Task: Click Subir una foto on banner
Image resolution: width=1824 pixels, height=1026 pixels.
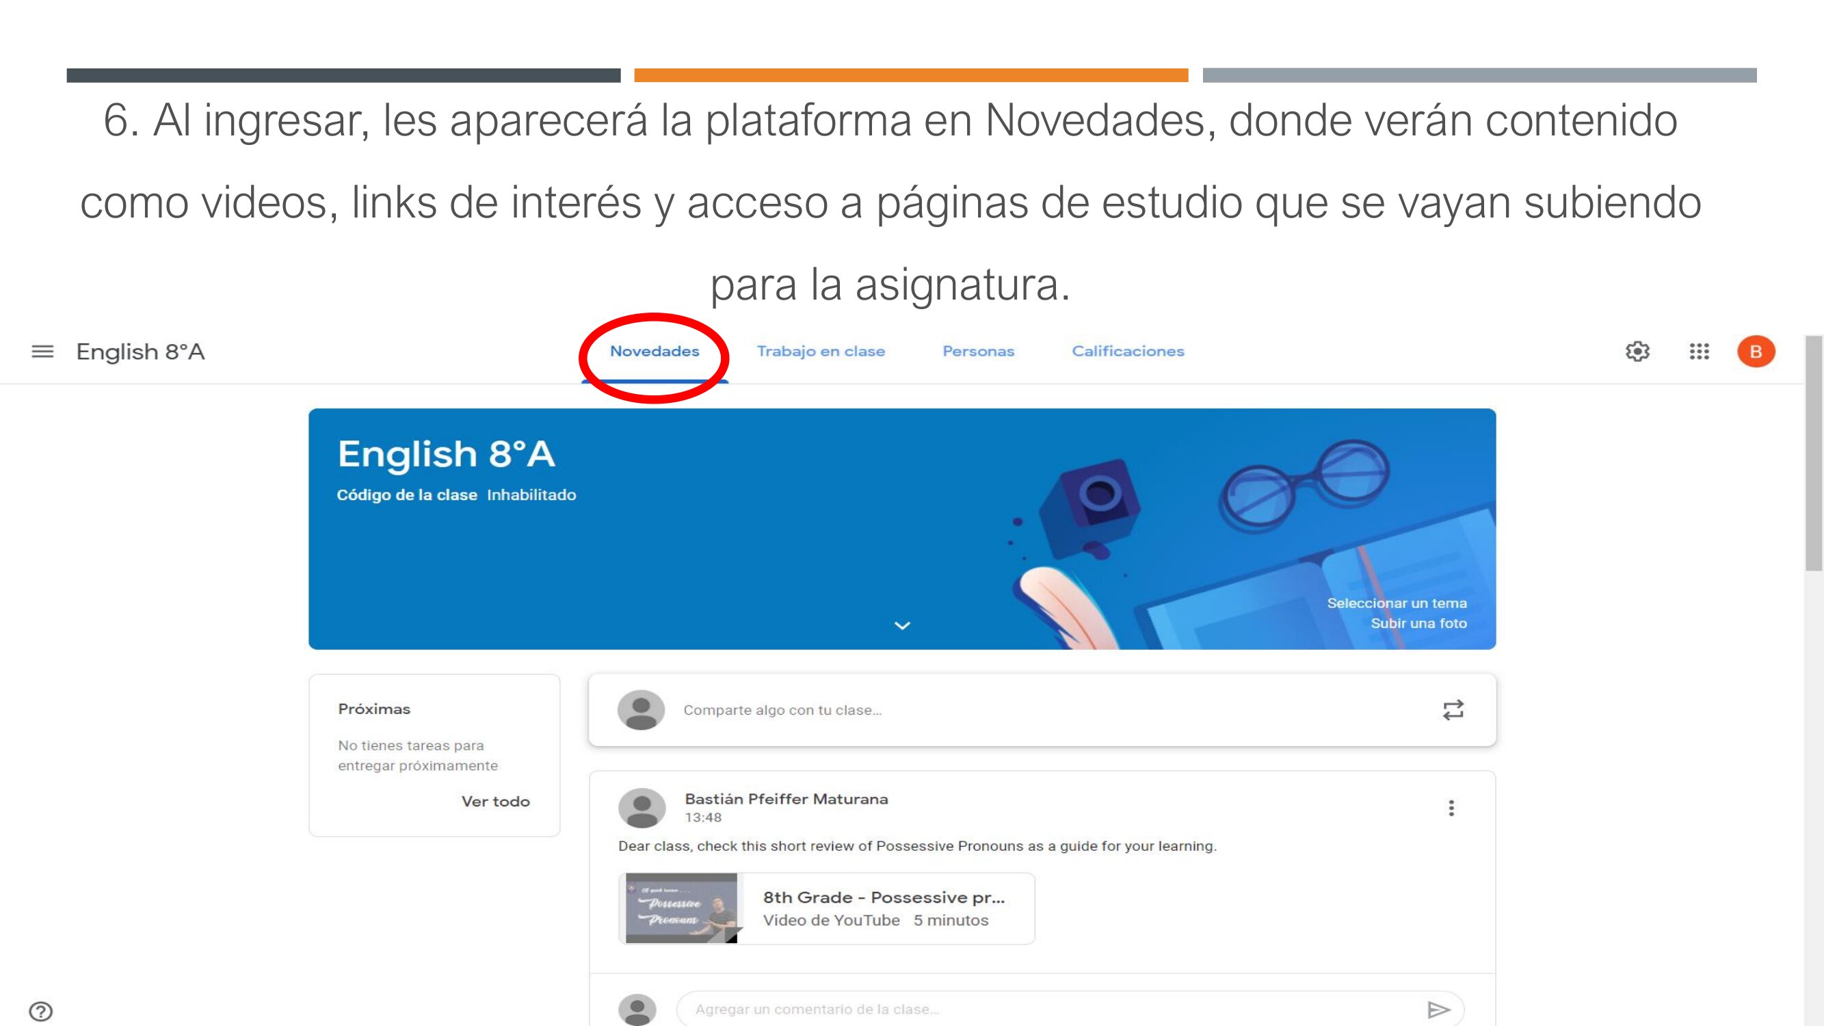Action: [x=1418, y=624]
